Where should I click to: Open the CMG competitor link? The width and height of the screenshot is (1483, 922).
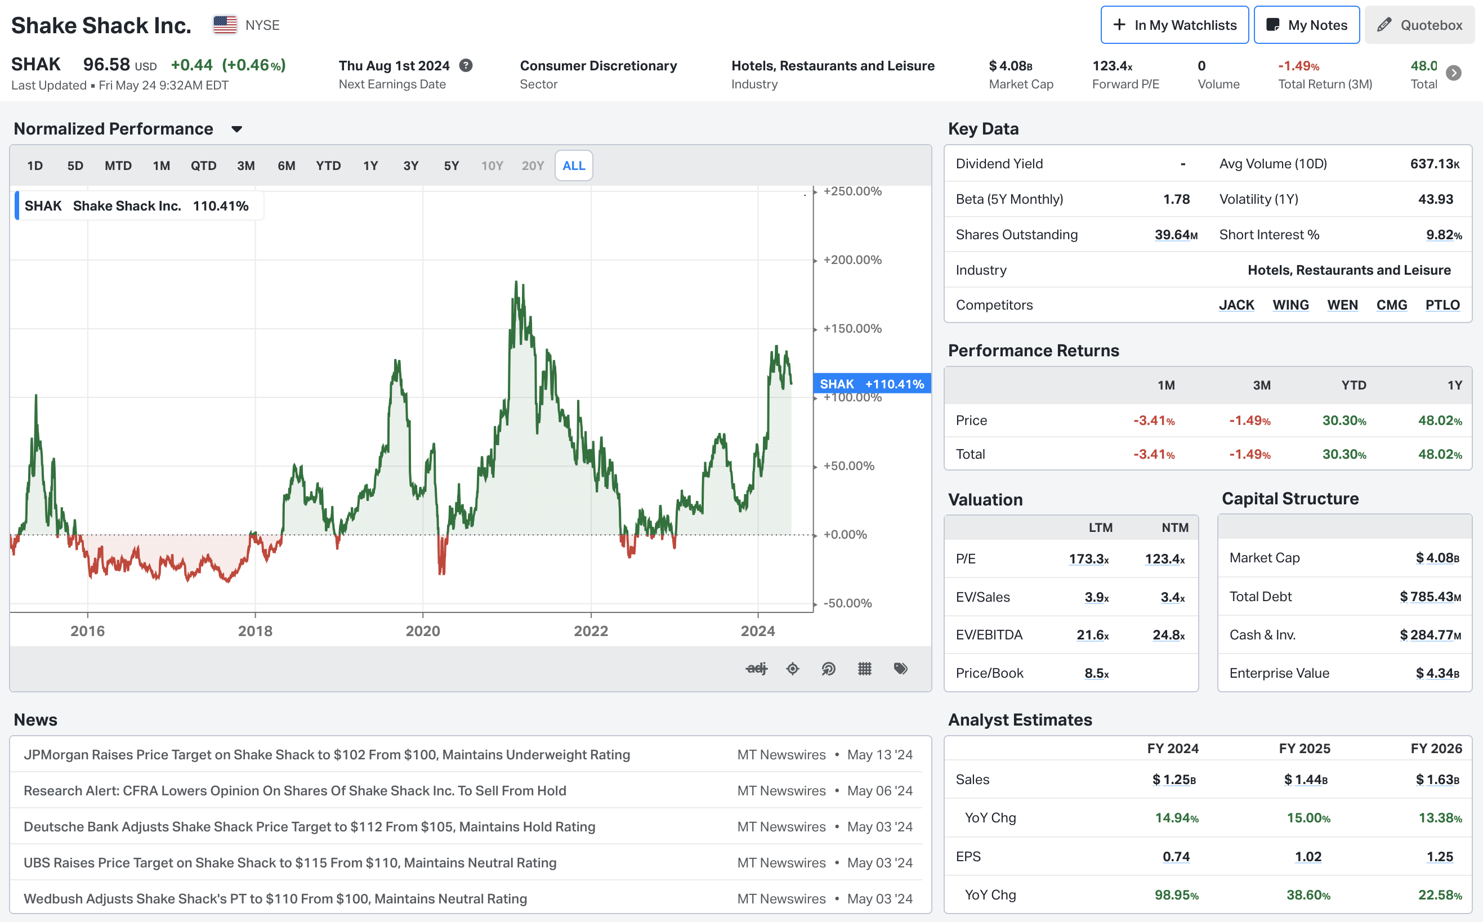point(1391,305)
